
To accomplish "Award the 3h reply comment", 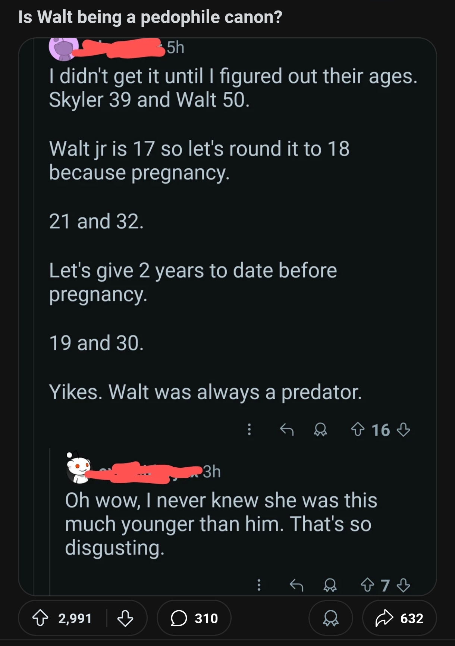I will click(x=330, y=585).
